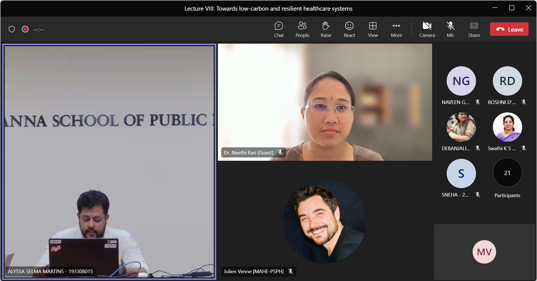Expand the More actions menu
Viewport: 537px width, 281px height.
tap(396, 29)
